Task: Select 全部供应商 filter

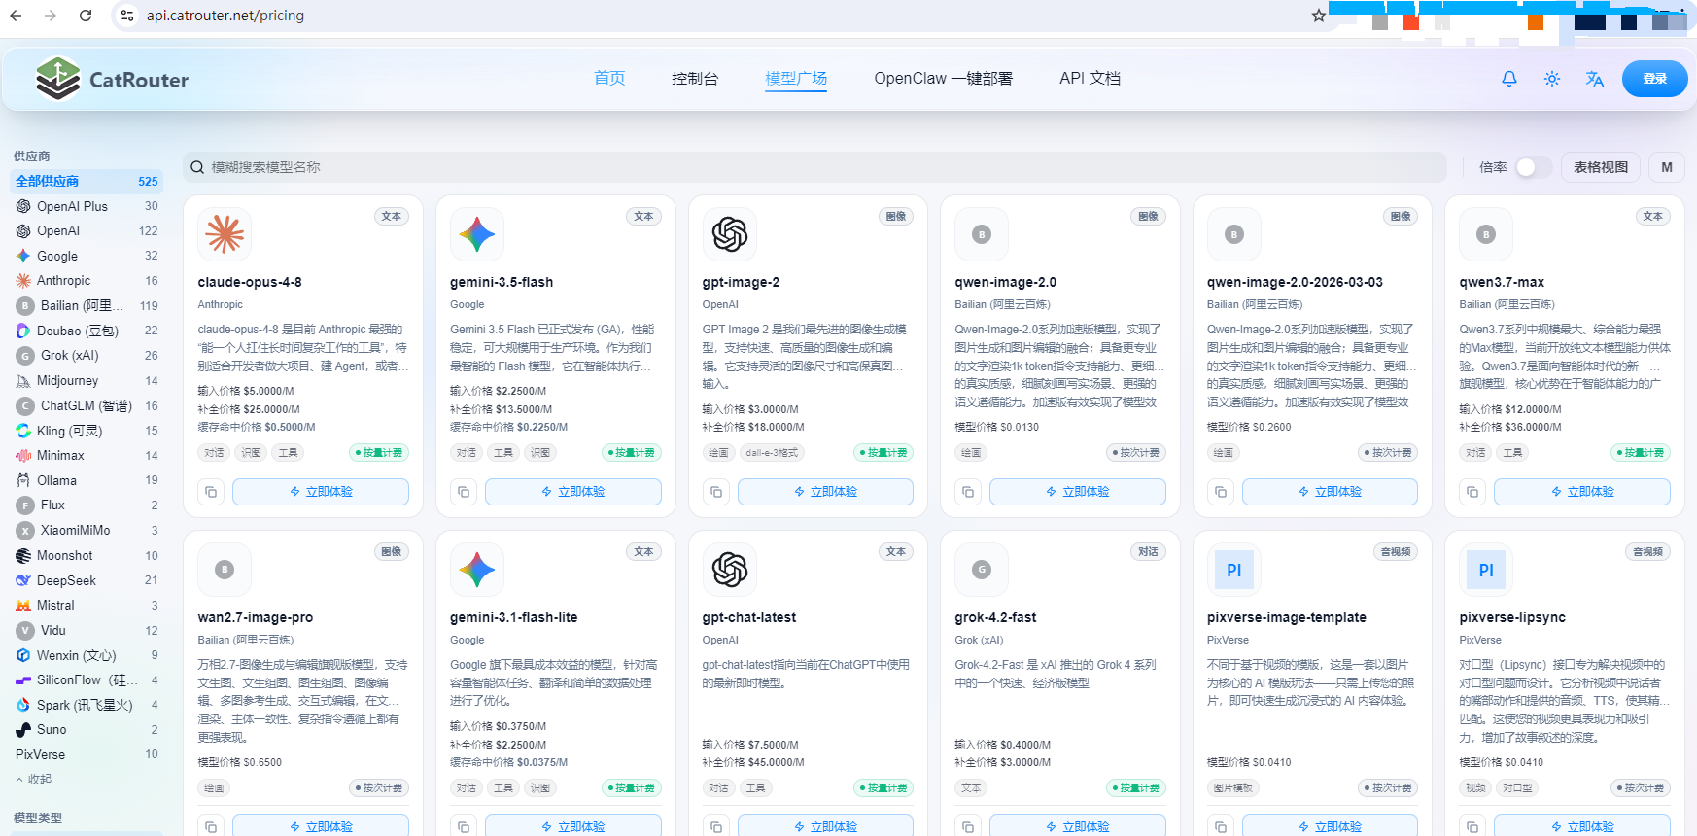Action: point(87,181)
